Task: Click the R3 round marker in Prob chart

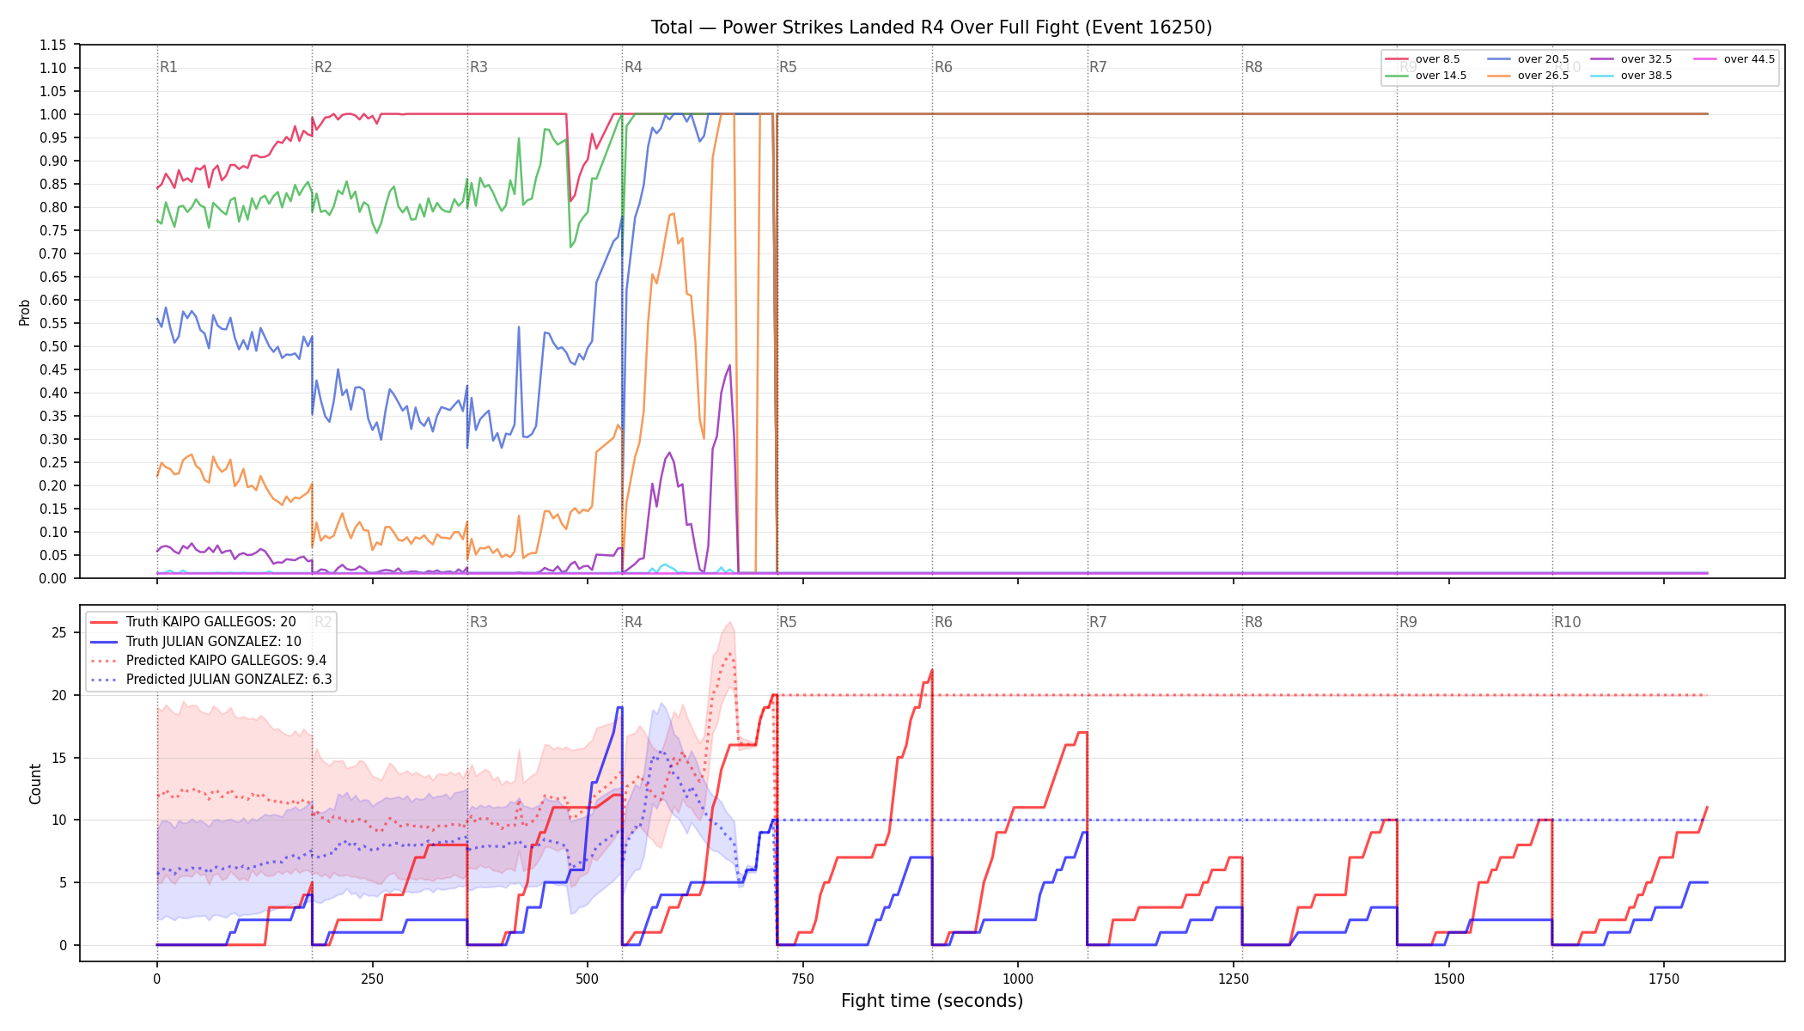Action: [478, 67]
